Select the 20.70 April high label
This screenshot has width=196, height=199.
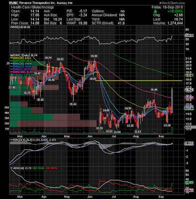tap(48, 58)
